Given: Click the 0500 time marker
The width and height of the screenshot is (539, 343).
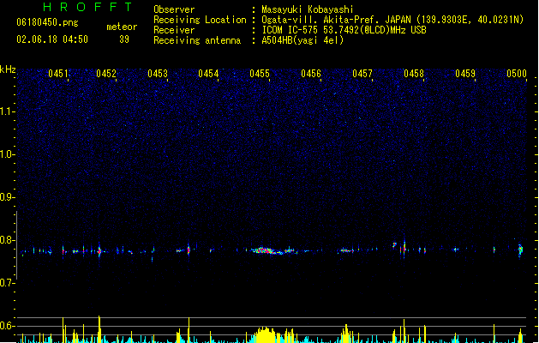Looking at the screenshot, I should (x=517, y=74).
